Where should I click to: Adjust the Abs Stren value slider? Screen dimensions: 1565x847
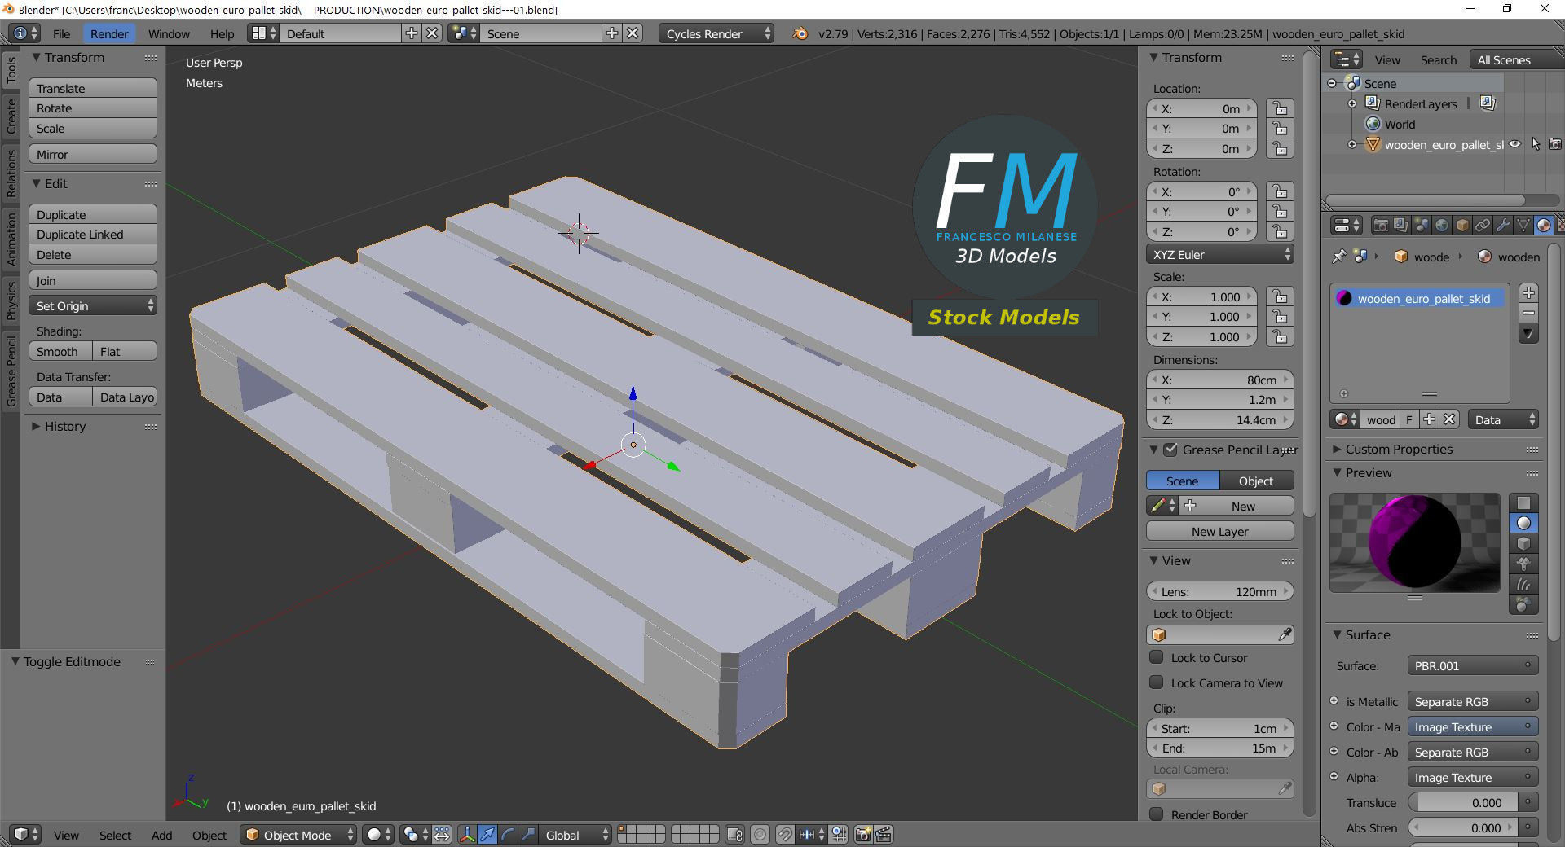(x=1464, y=827)
